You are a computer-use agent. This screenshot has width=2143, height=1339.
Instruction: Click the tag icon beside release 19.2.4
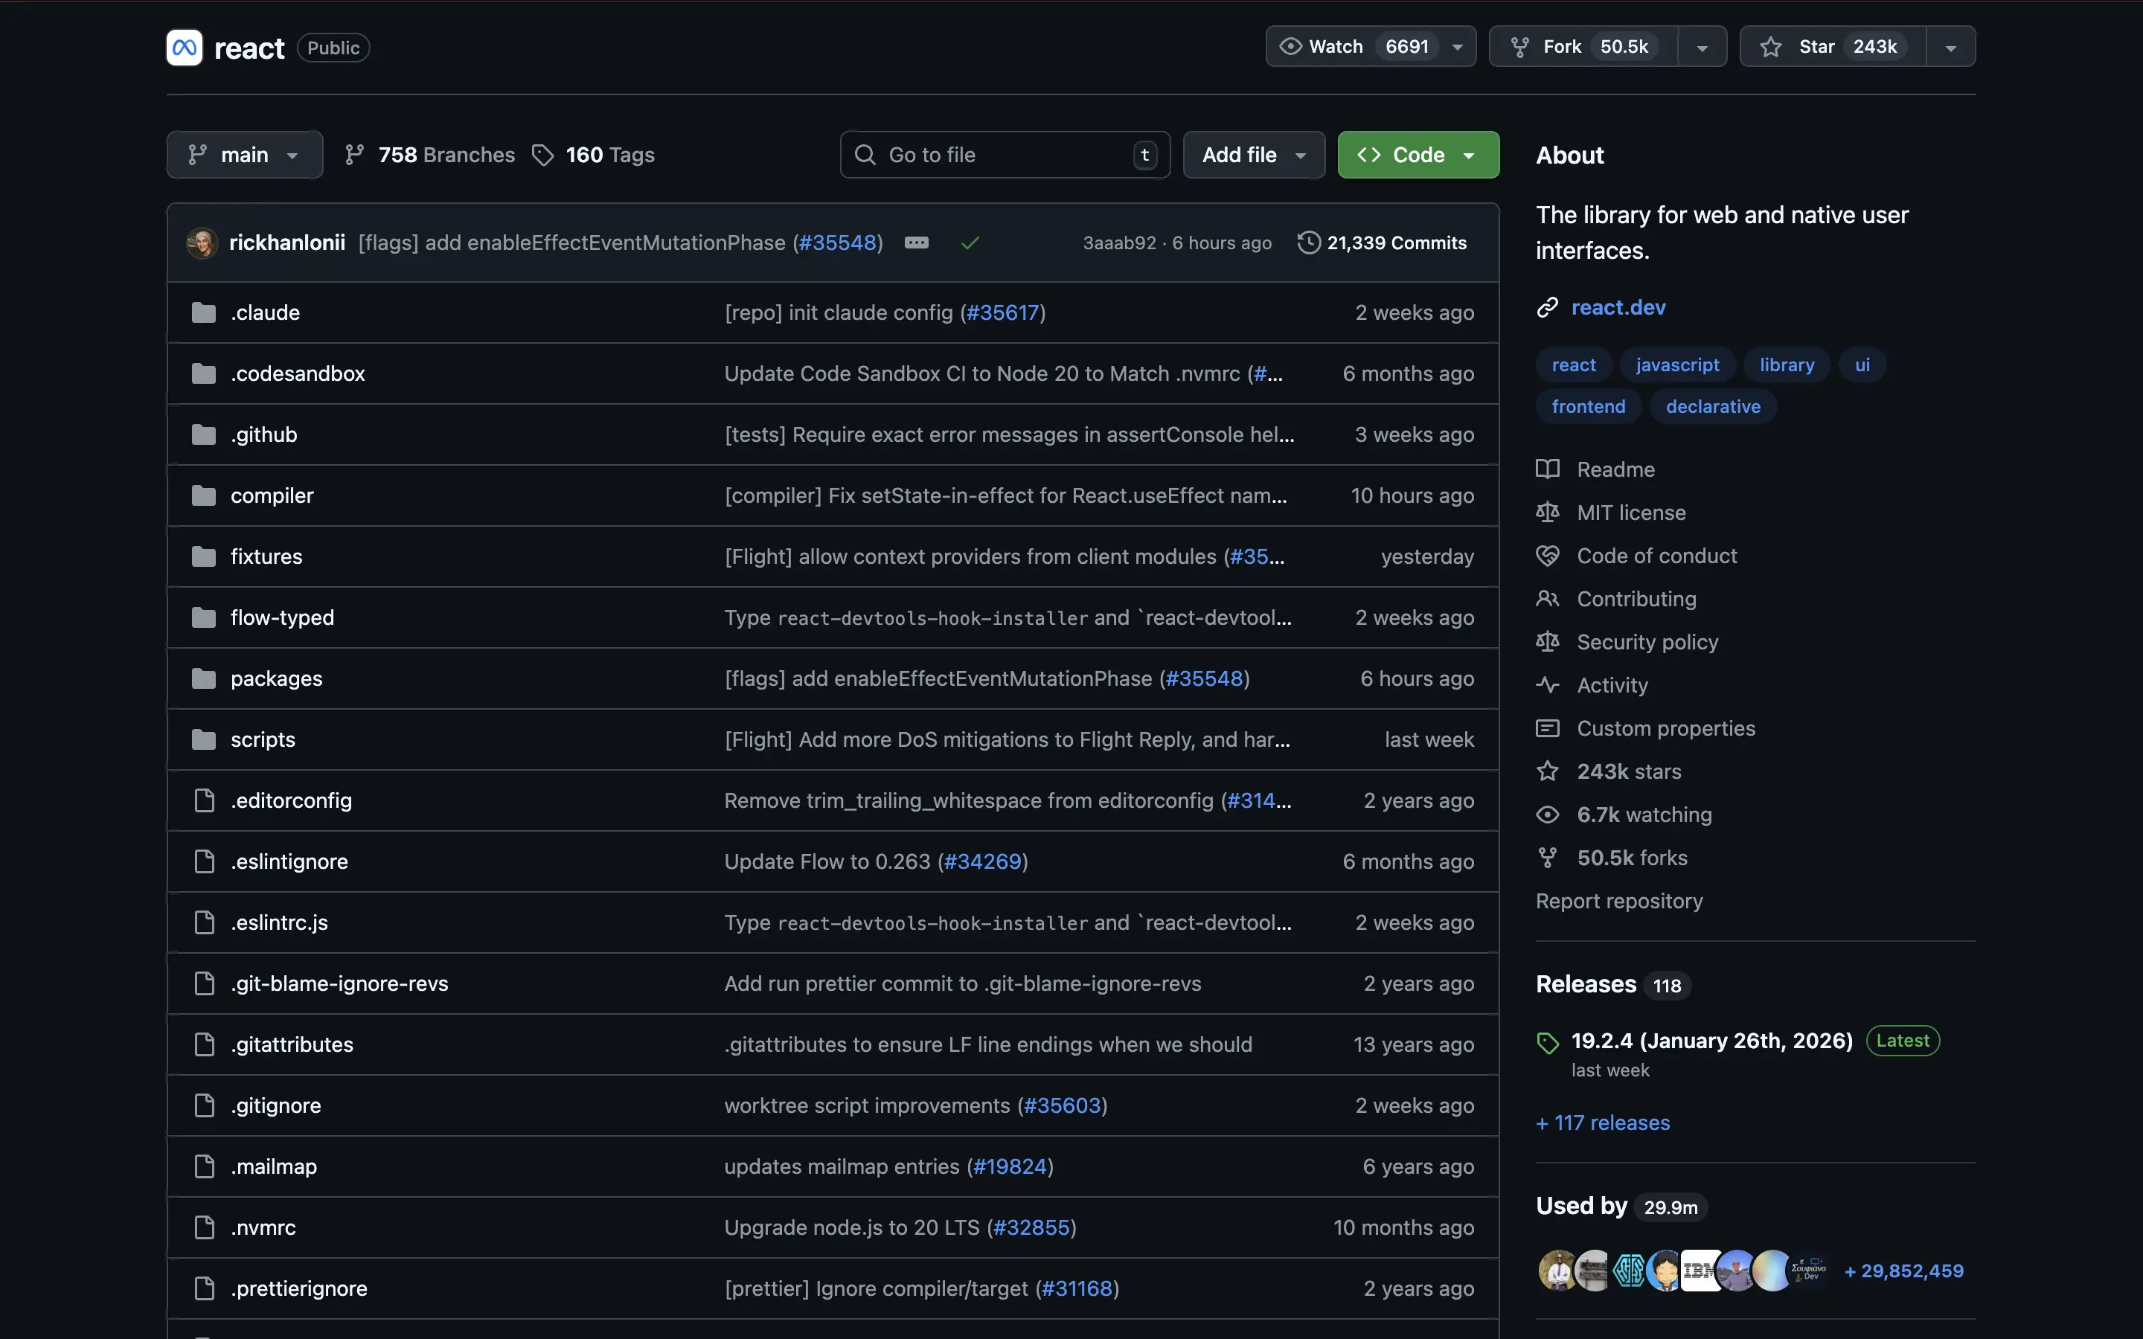click(x=1547, y=1042)
